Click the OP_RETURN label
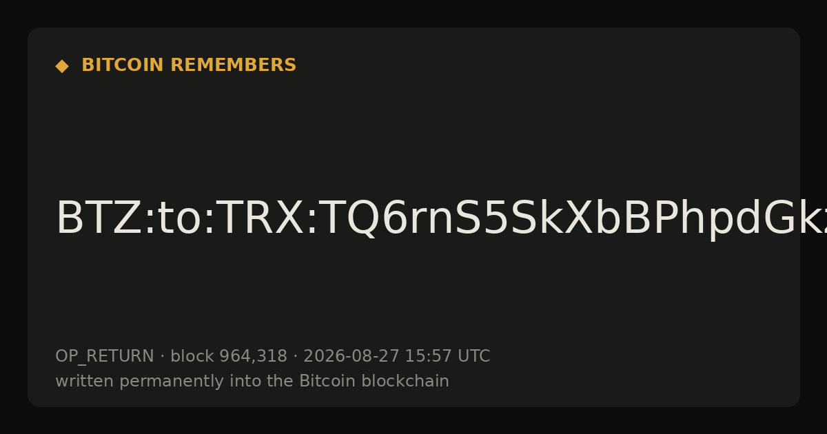Image resolution: width=827 pixels, height=434 pixels. pos(105,357)
